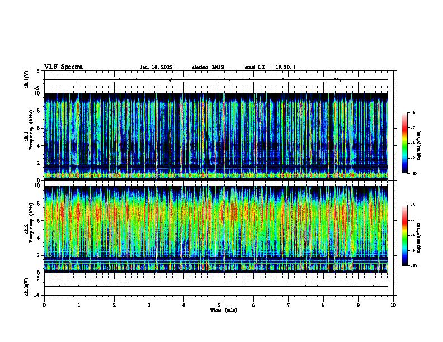Click the ch.1 voltage waveform trace
Image resolution: width=443 pixels, height=342 pixels.
click(216, 79)
